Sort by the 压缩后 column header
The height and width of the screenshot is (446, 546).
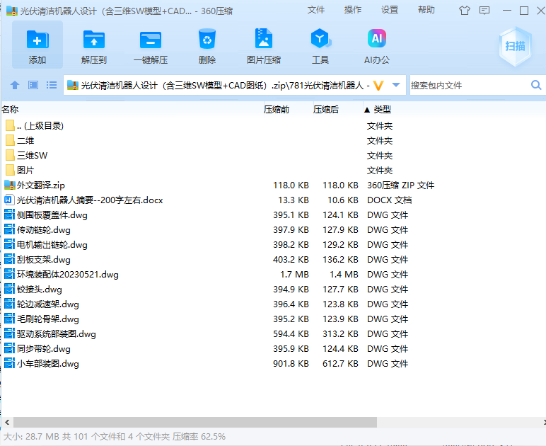337,110
